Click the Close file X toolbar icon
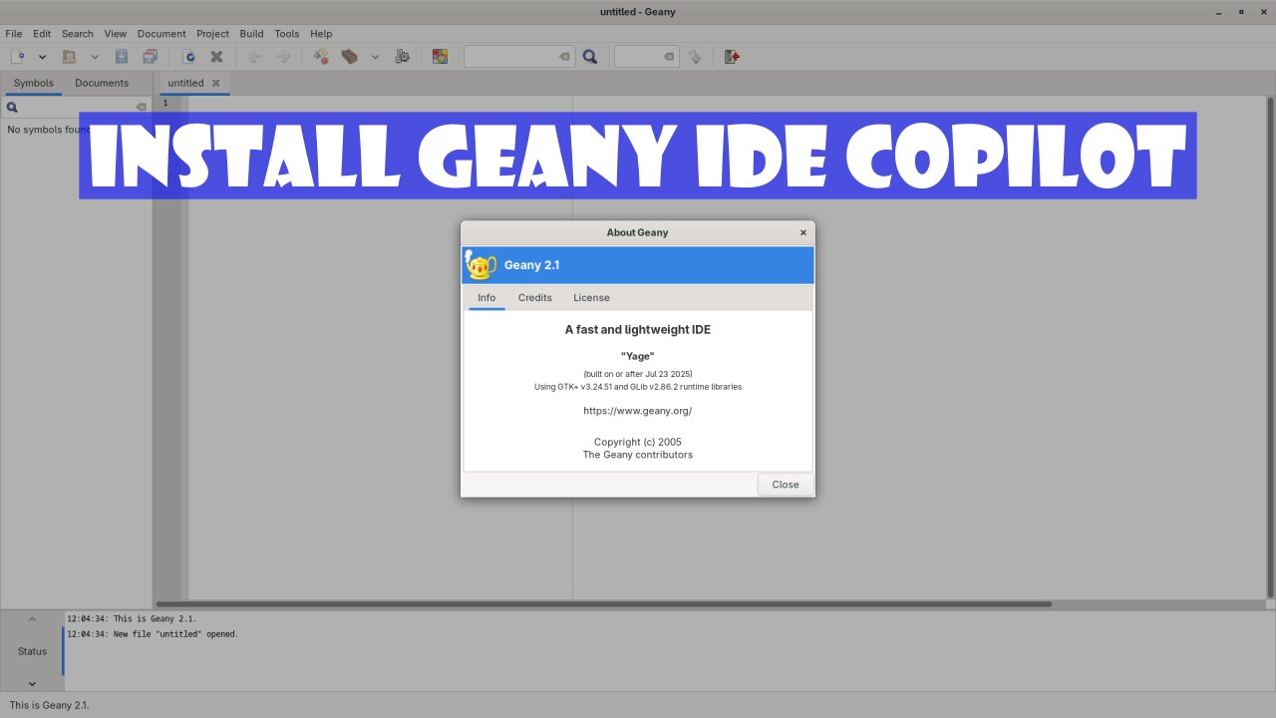The image size is (1276, 718). coord(216,57)
